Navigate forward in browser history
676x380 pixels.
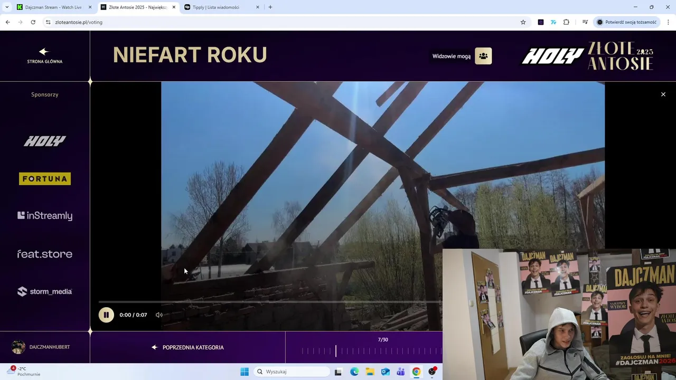click(x=20, y=22)
